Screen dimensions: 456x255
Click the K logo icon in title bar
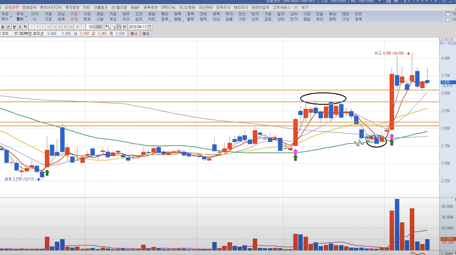coord(389,1)
